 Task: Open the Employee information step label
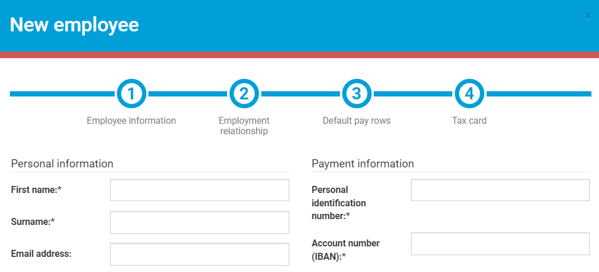tap(132, 121)
